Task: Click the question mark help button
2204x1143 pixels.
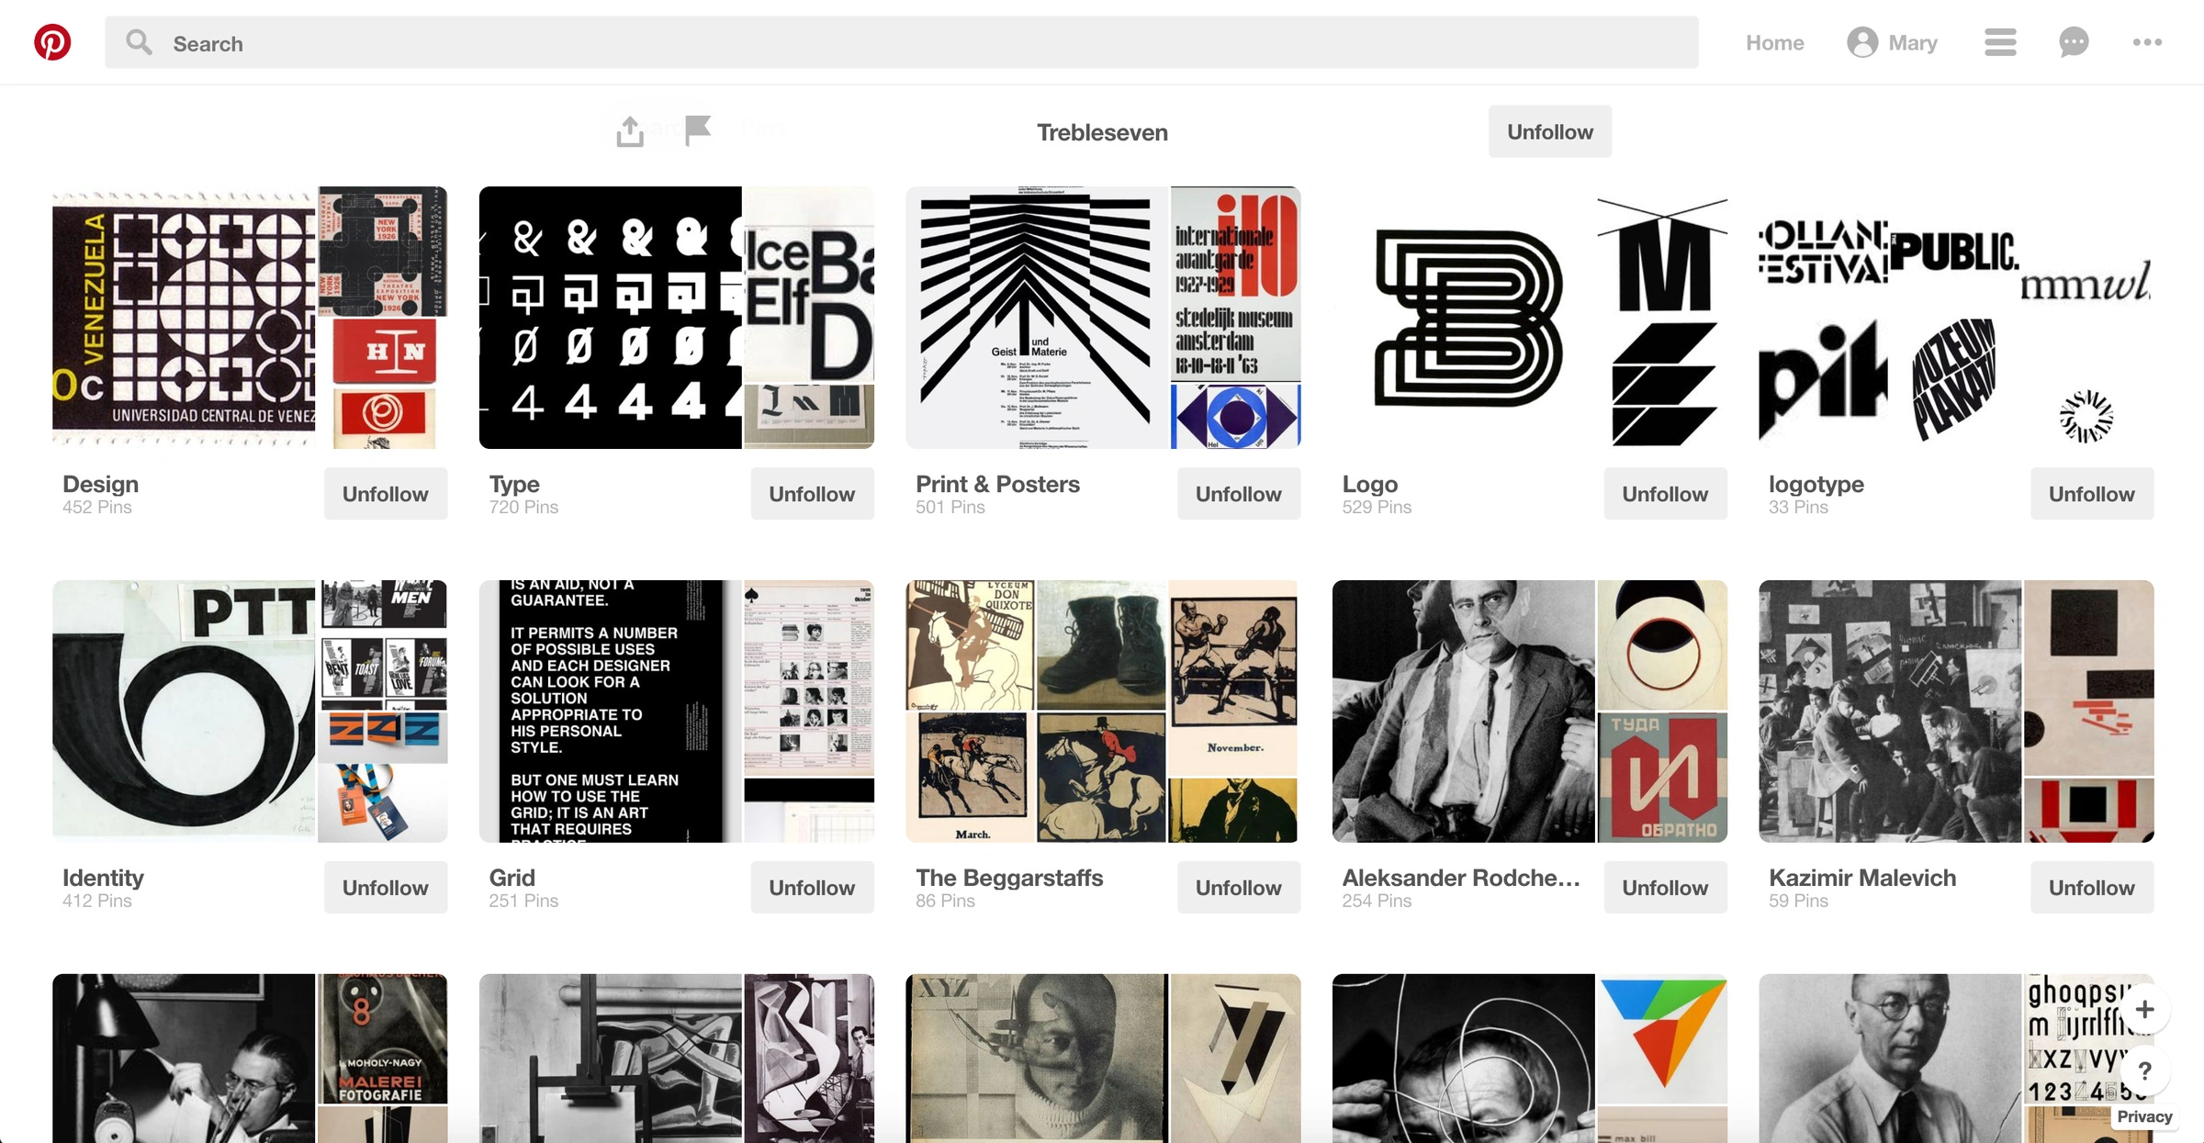Action: point(2144,1070)
